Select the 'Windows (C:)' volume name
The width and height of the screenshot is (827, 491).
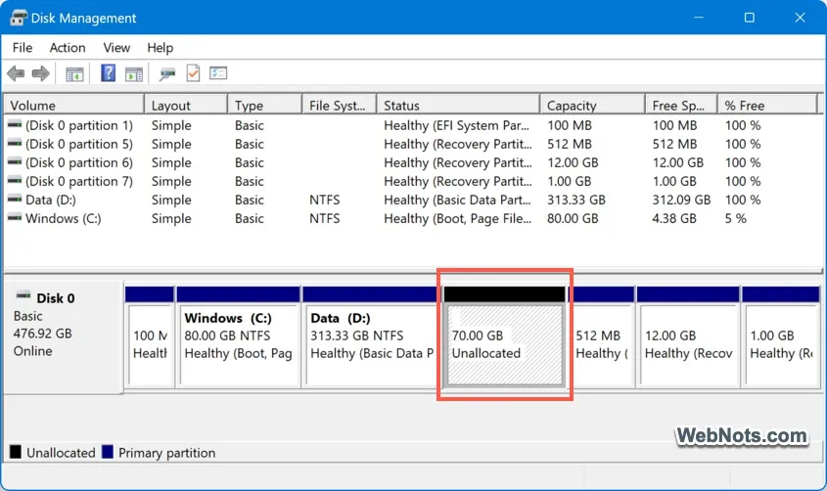64,218
